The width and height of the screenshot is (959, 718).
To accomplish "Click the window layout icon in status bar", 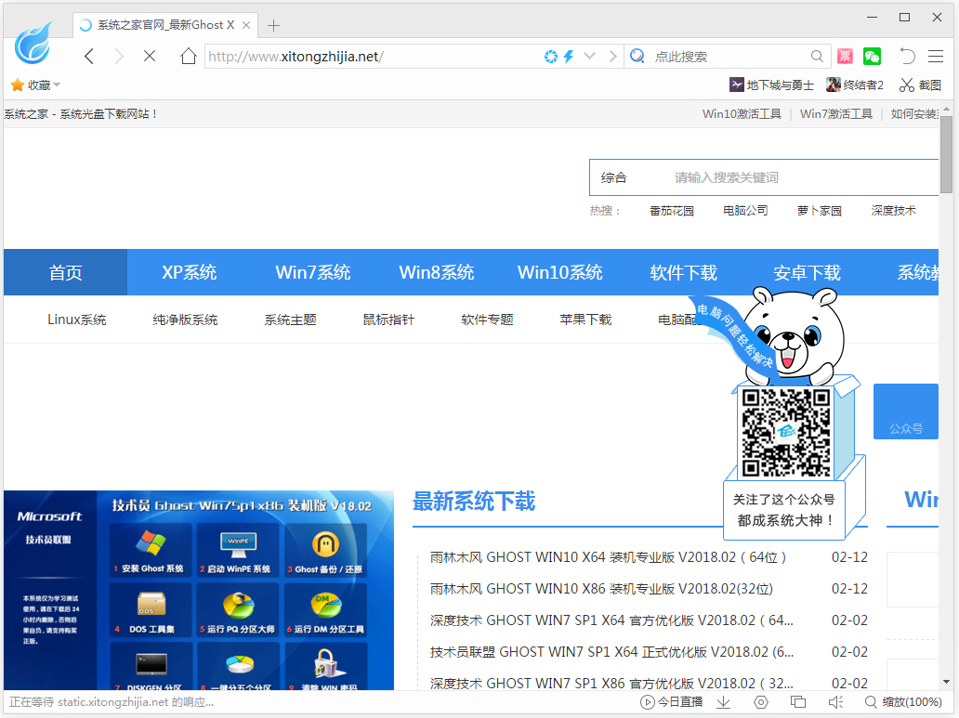I will (798, 702).
